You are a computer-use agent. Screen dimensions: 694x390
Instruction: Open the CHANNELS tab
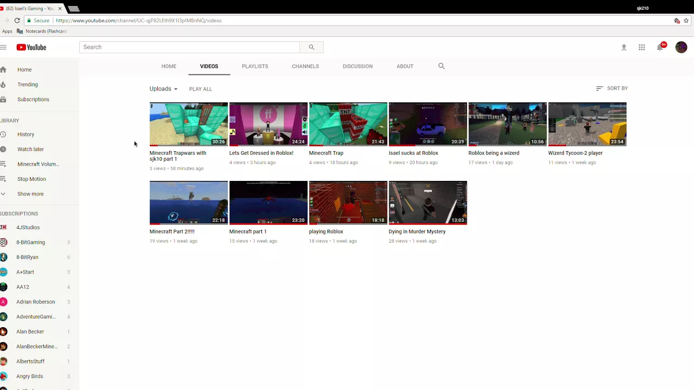(305, 66)
